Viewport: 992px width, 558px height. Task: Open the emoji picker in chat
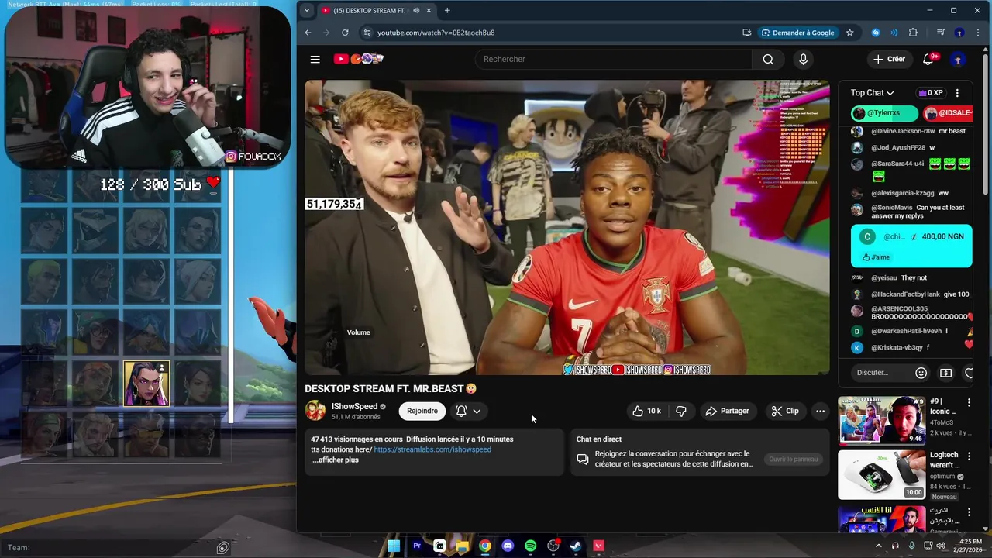pos(921,373)
